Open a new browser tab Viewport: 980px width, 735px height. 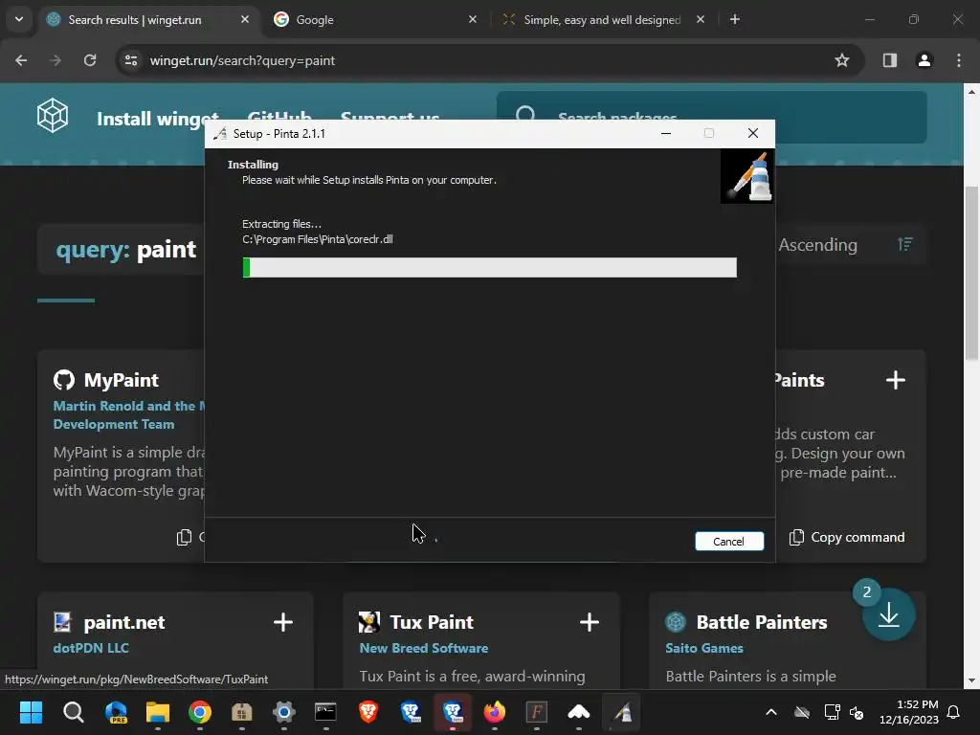[x=735, y=19]
